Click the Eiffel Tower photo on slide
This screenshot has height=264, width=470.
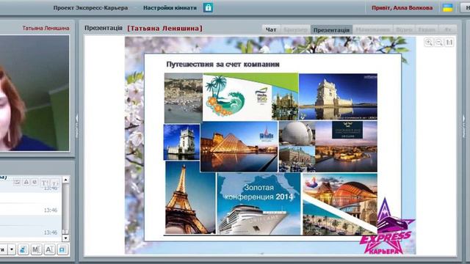190,197
